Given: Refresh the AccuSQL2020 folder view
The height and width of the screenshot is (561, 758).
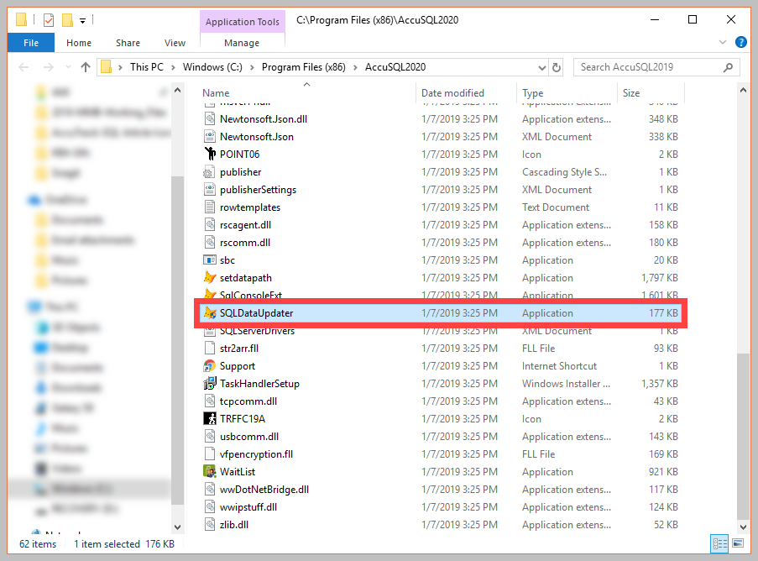Looking at the screenshot, I should [557, 67].
